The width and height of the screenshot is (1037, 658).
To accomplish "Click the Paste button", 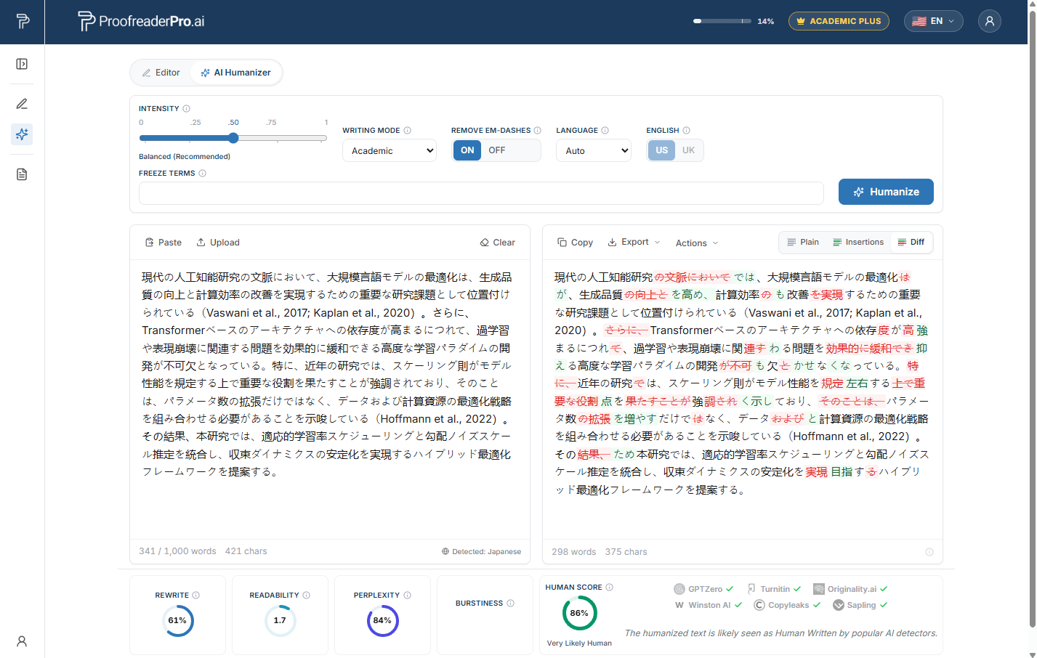I will 164,243.
